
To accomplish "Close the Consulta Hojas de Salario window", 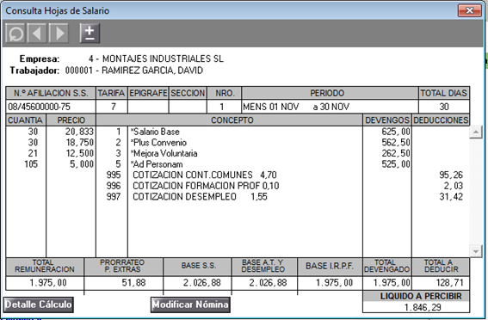I will pos(470,10).
